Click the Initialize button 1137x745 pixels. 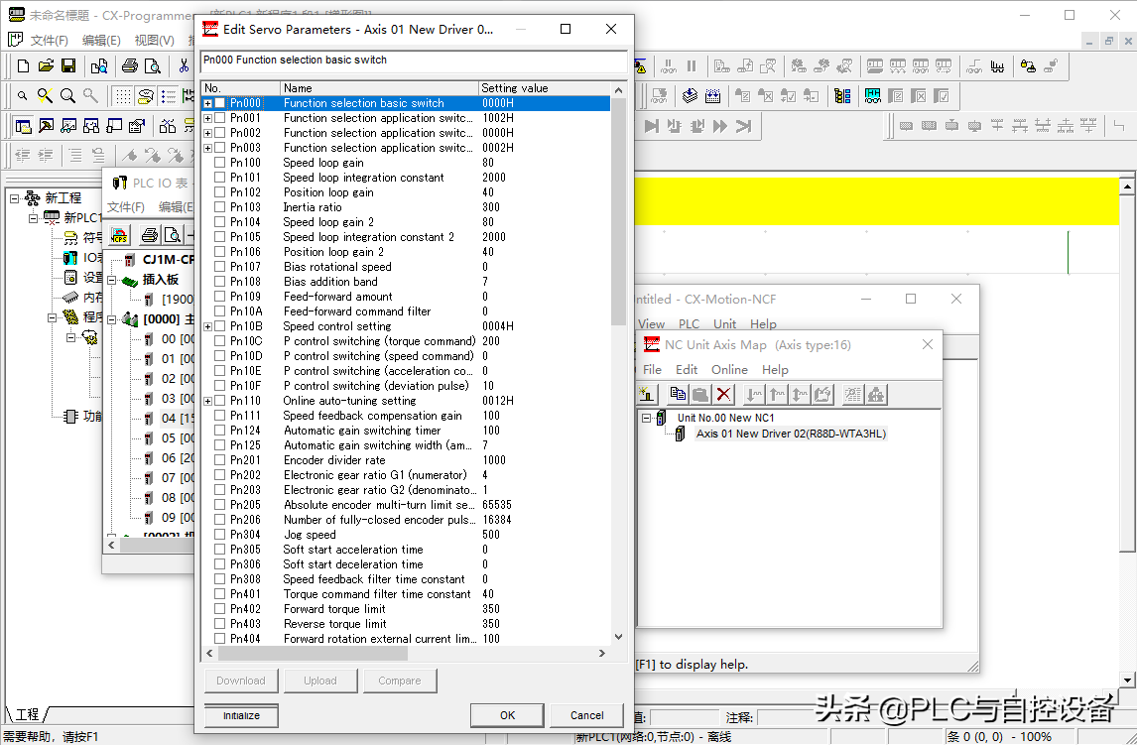pos(241,715)
